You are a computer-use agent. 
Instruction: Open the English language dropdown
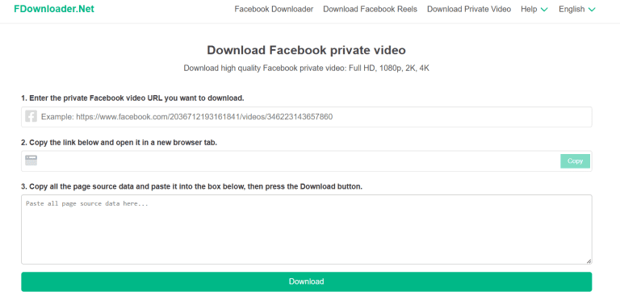coord(577,9)
